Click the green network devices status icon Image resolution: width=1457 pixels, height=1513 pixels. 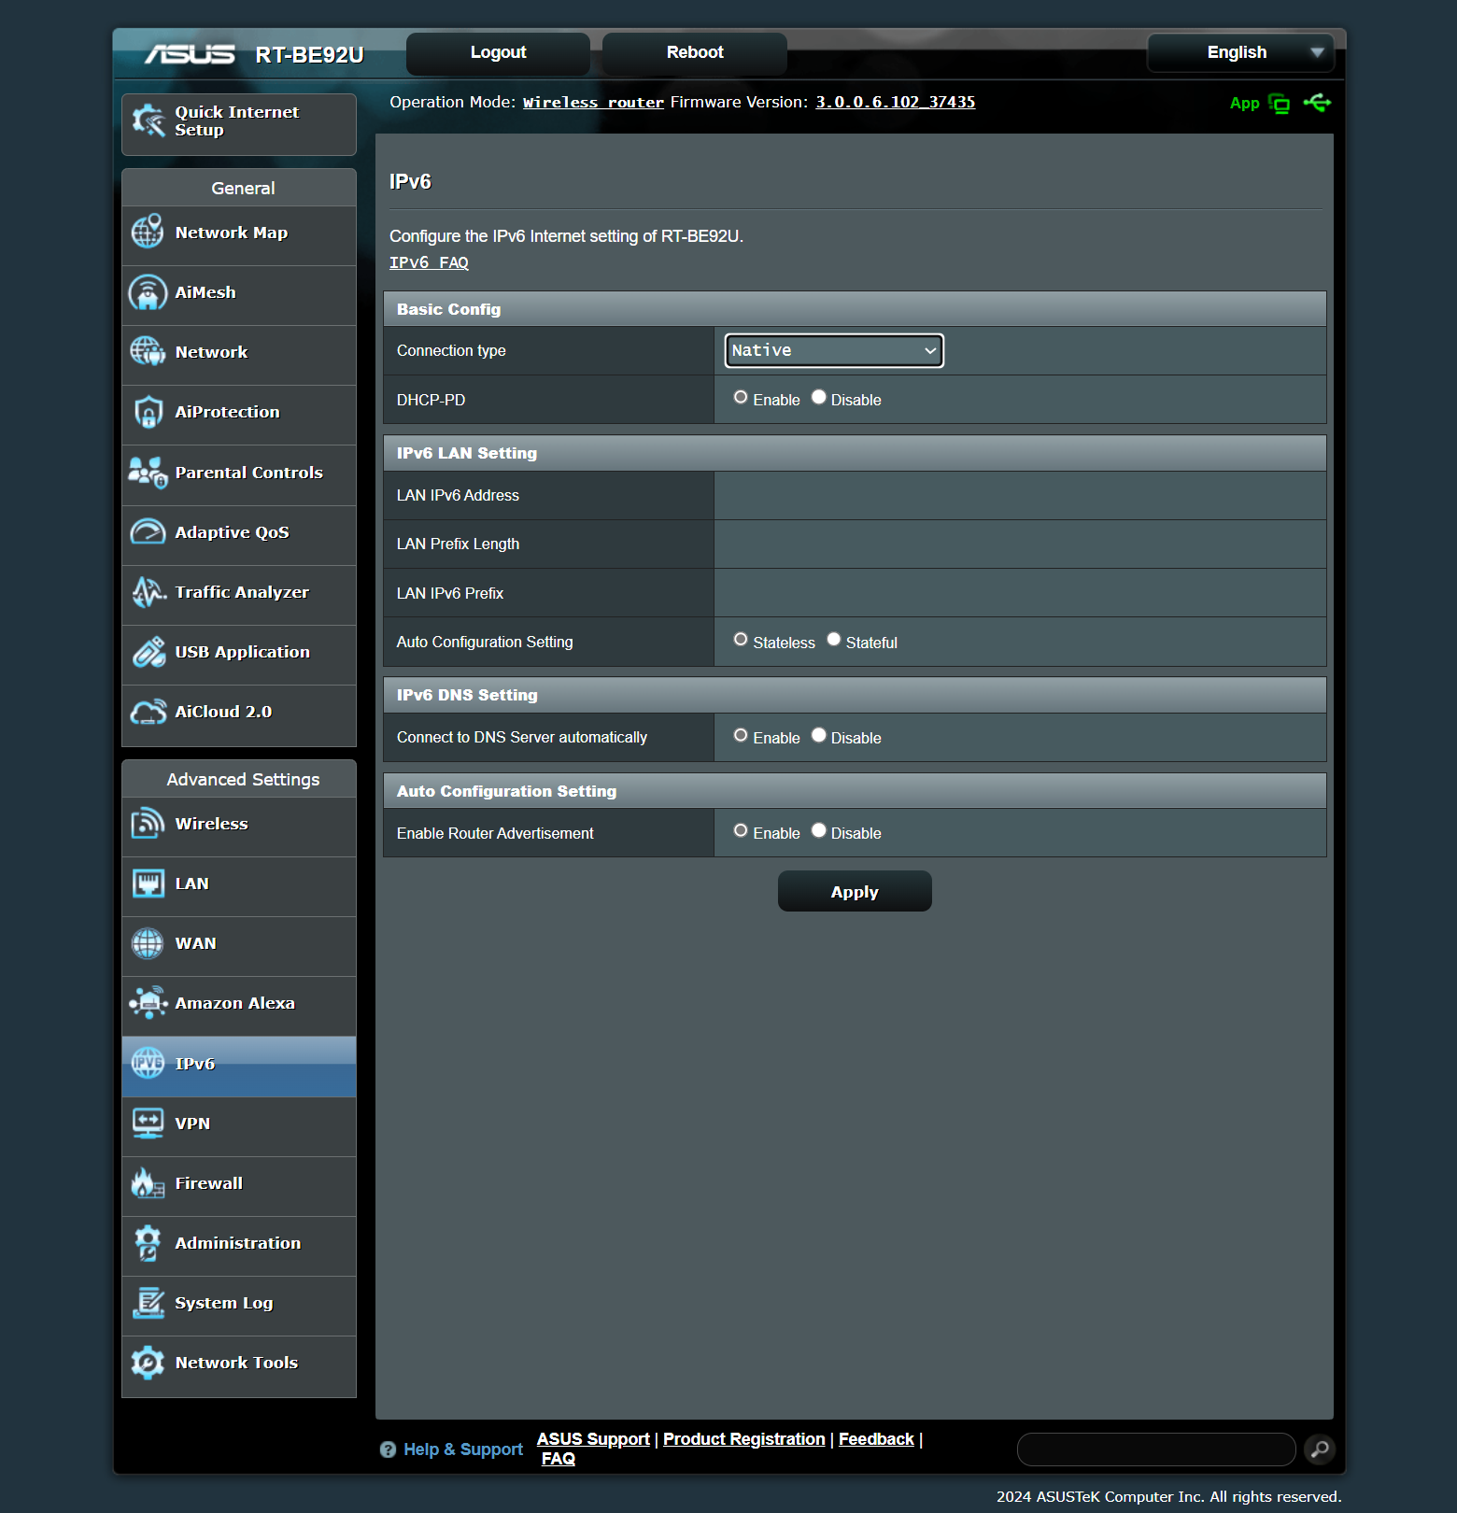[1280, 104]
